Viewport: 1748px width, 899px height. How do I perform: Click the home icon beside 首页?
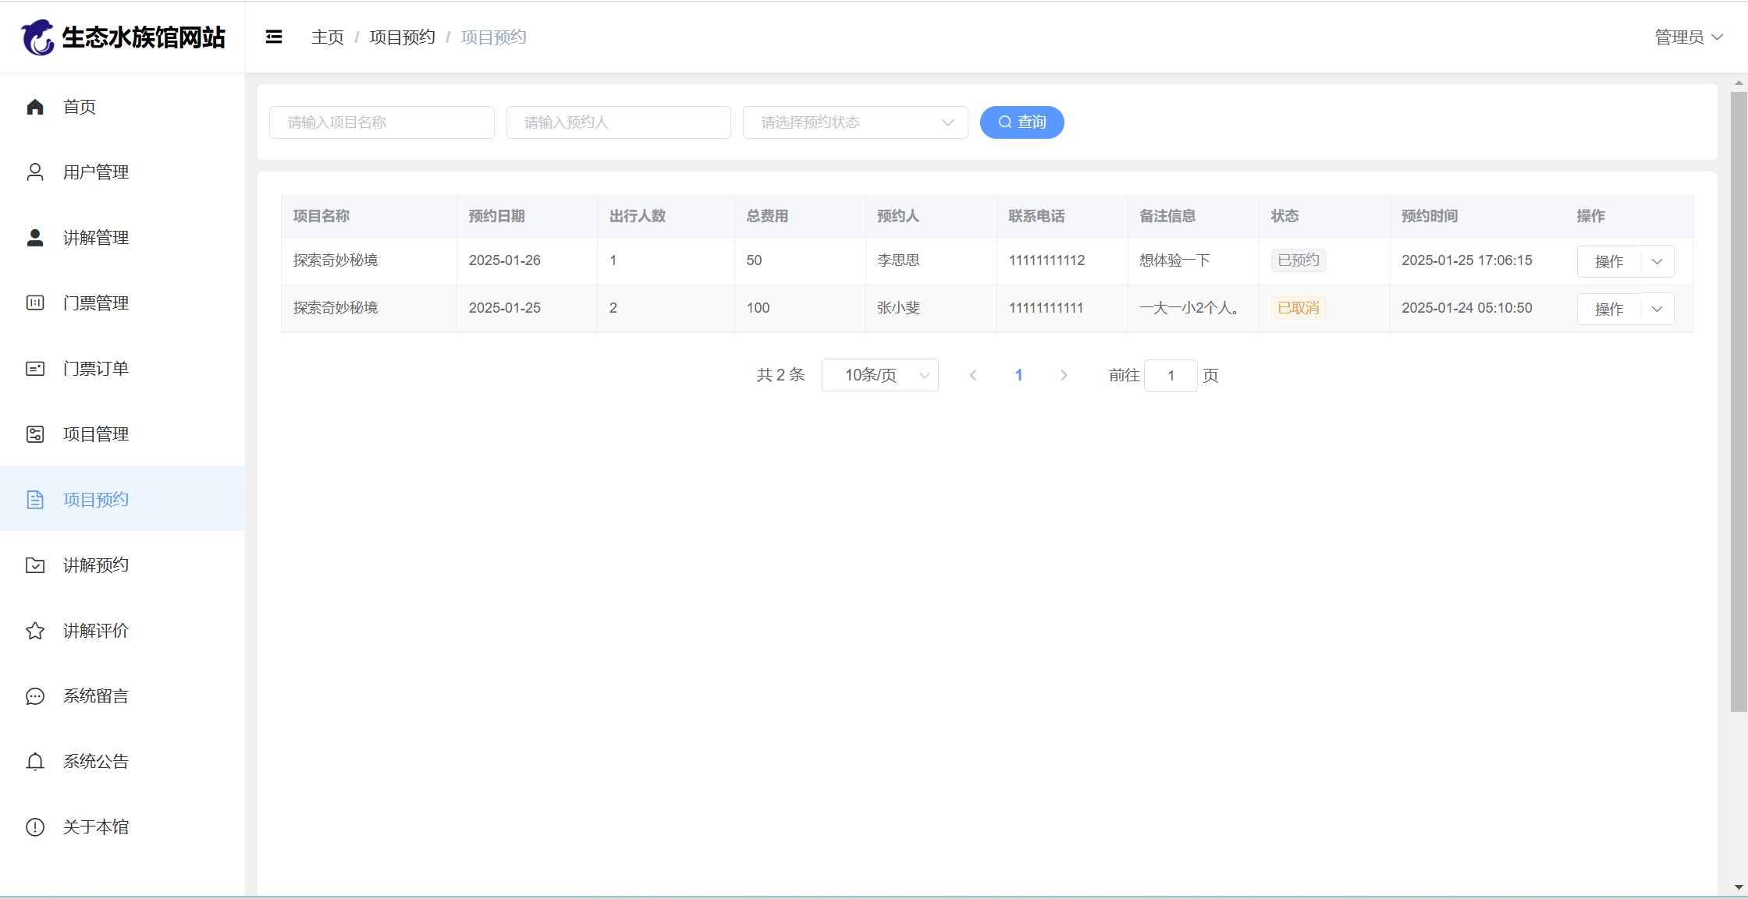tap(35, 107)
